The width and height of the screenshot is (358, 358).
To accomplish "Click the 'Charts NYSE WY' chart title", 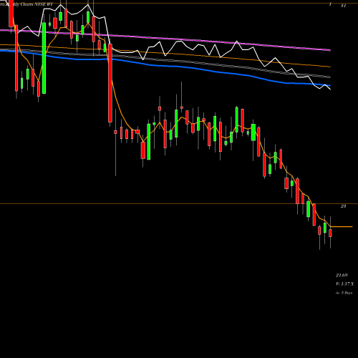I will [37, 4].
